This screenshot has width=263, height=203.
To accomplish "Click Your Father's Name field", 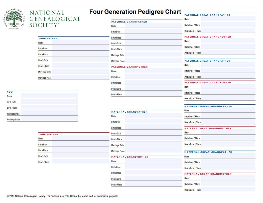I will [80, 42].
